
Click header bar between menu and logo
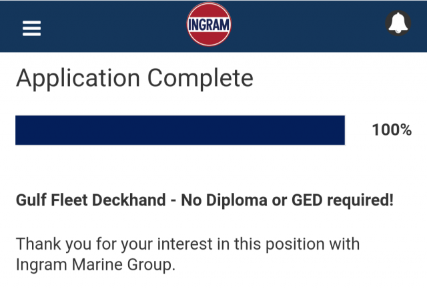click(x=113, y=27)
